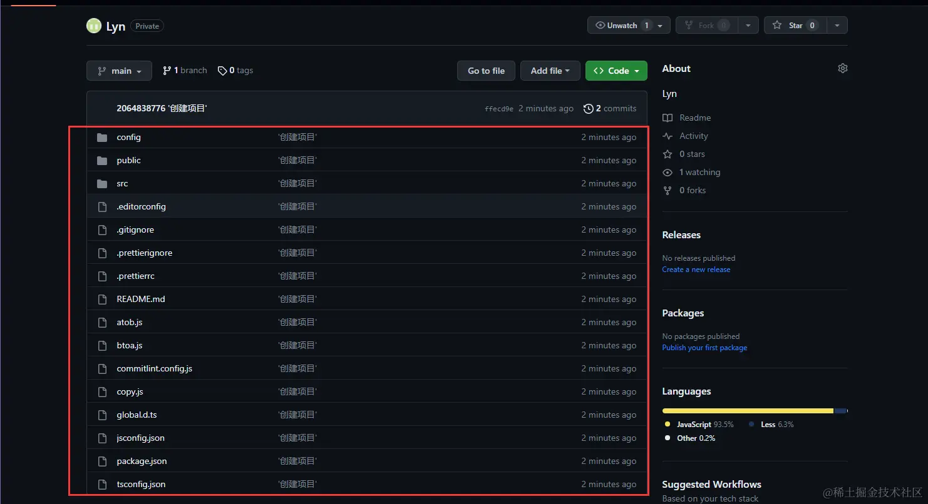
Task: Click the file icon beside jsconfig.json
Action: 102,438
